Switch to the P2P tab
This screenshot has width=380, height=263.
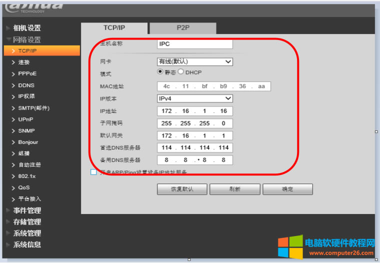click(183, 28)
